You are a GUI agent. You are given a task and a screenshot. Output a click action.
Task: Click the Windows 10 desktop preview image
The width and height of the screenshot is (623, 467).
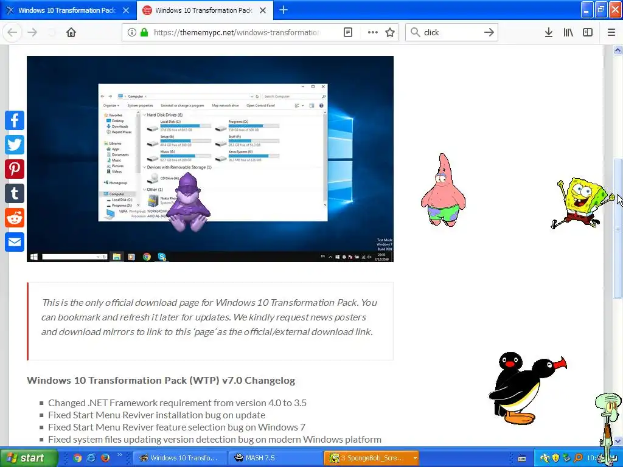pyautogui.click(x=210, y=159)
